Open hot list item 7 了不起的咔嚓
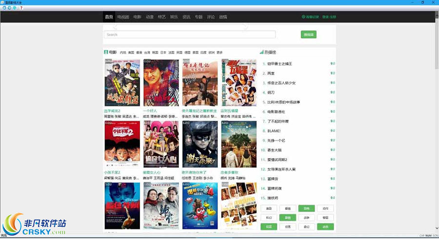 coord(278,121)
